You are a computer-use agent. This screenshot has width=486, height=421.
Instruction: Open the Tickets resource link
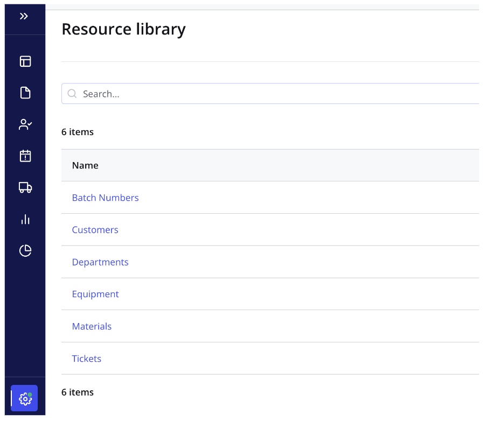(87, 359)
